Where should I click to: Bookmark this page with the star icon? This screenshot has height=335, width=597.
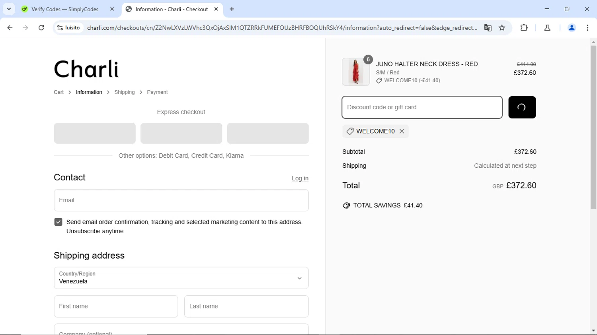click(x=502, y=28)
